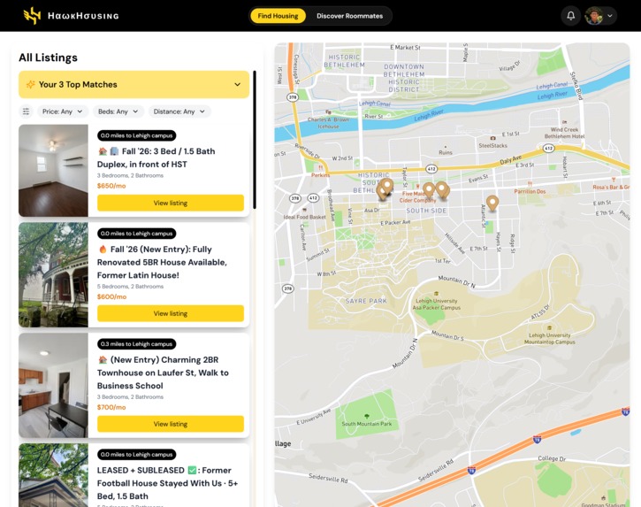This screenshot has width=641, height=507.
Task: Click the '3 Bedrooms, 2 Bathrooms' text under Duplex
Action: (x=130, y=175)
